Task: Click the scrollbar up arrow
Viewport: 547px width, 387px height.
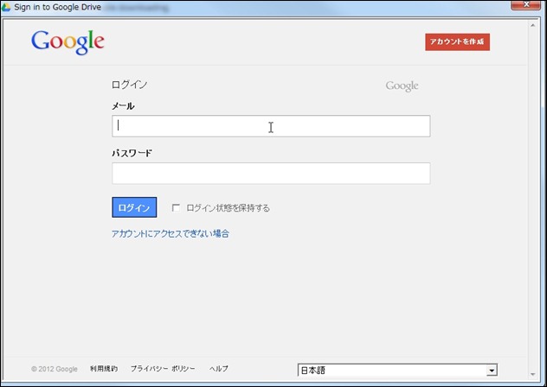Action: click(x=532, y=25)
